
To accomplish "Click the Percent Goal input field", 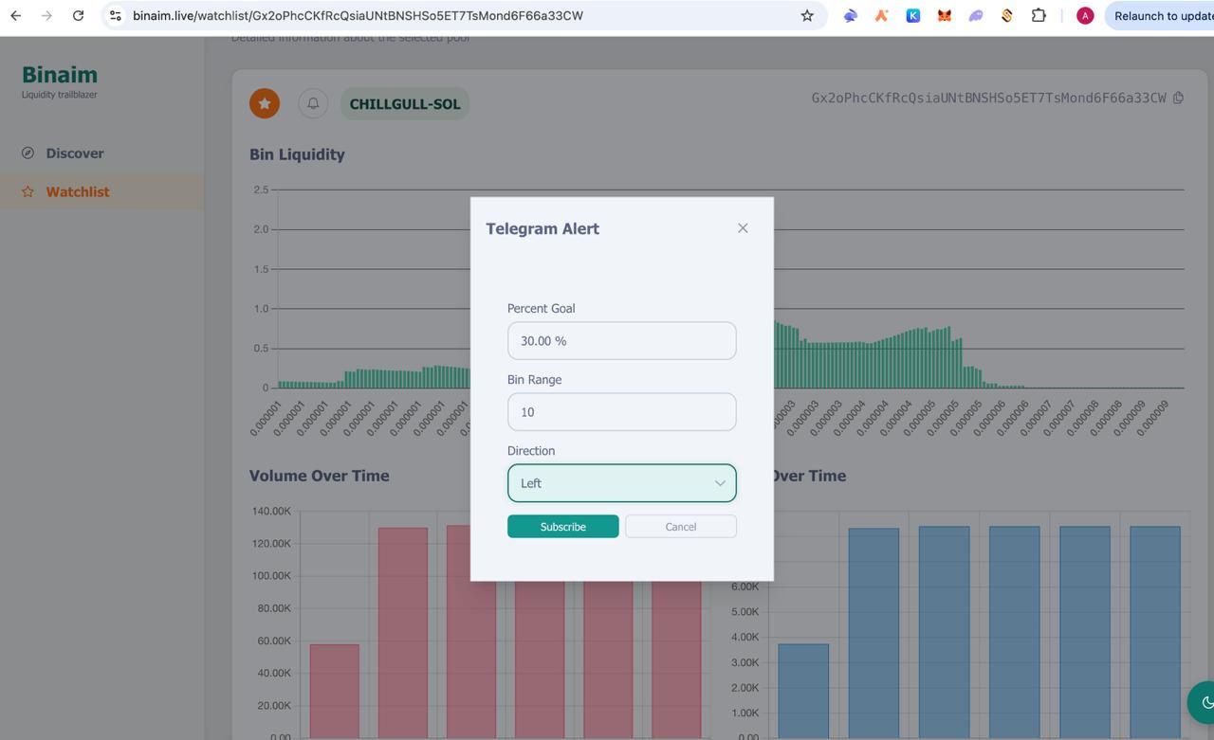I will tap(621, 341).
